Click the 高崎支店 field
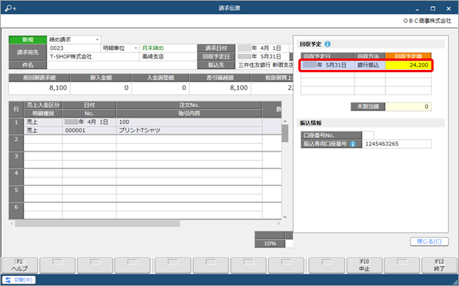459x286 pixels. click(x=168, y=56)
